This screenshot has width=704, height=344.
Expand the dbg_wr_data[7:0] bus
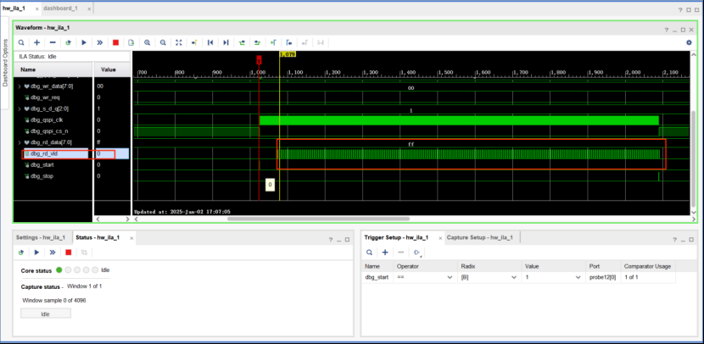point(20,86)
